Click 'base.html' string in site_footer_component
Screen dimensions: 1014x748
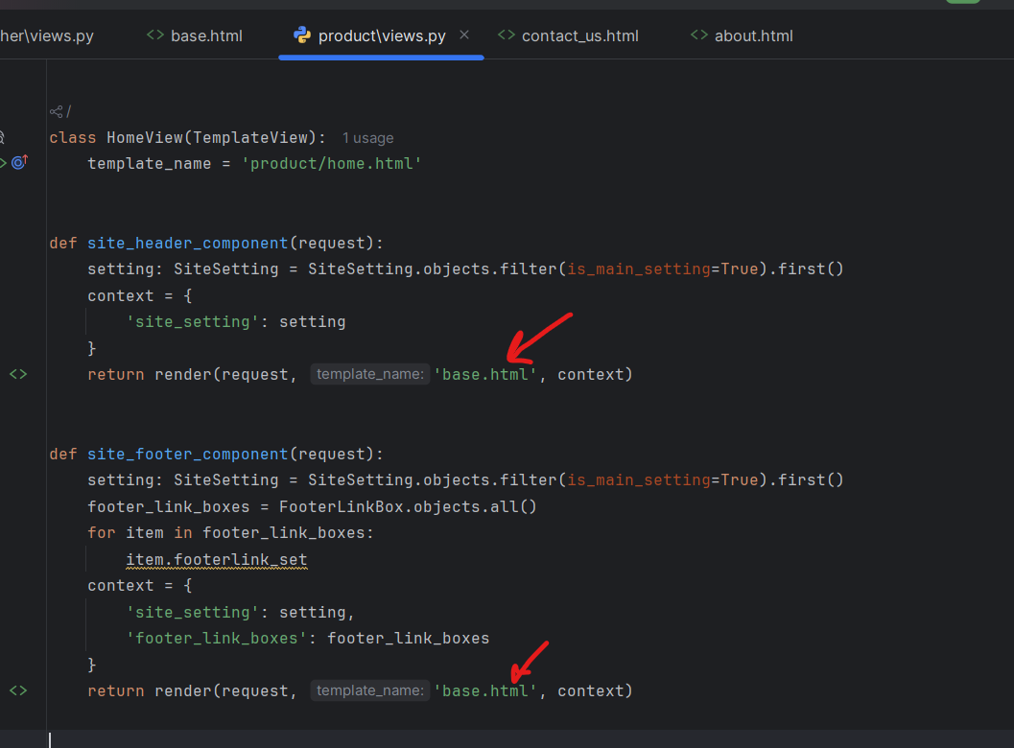pos(485,690)
